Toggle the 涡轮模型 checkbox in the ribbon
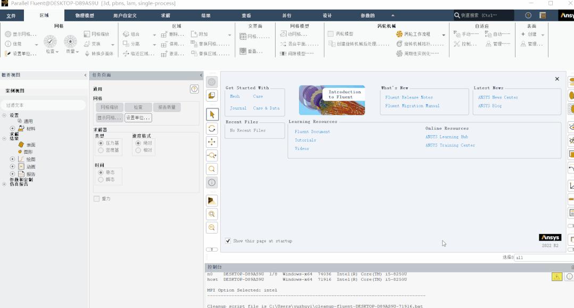This screenshot has width=574, height=308. 330,34
